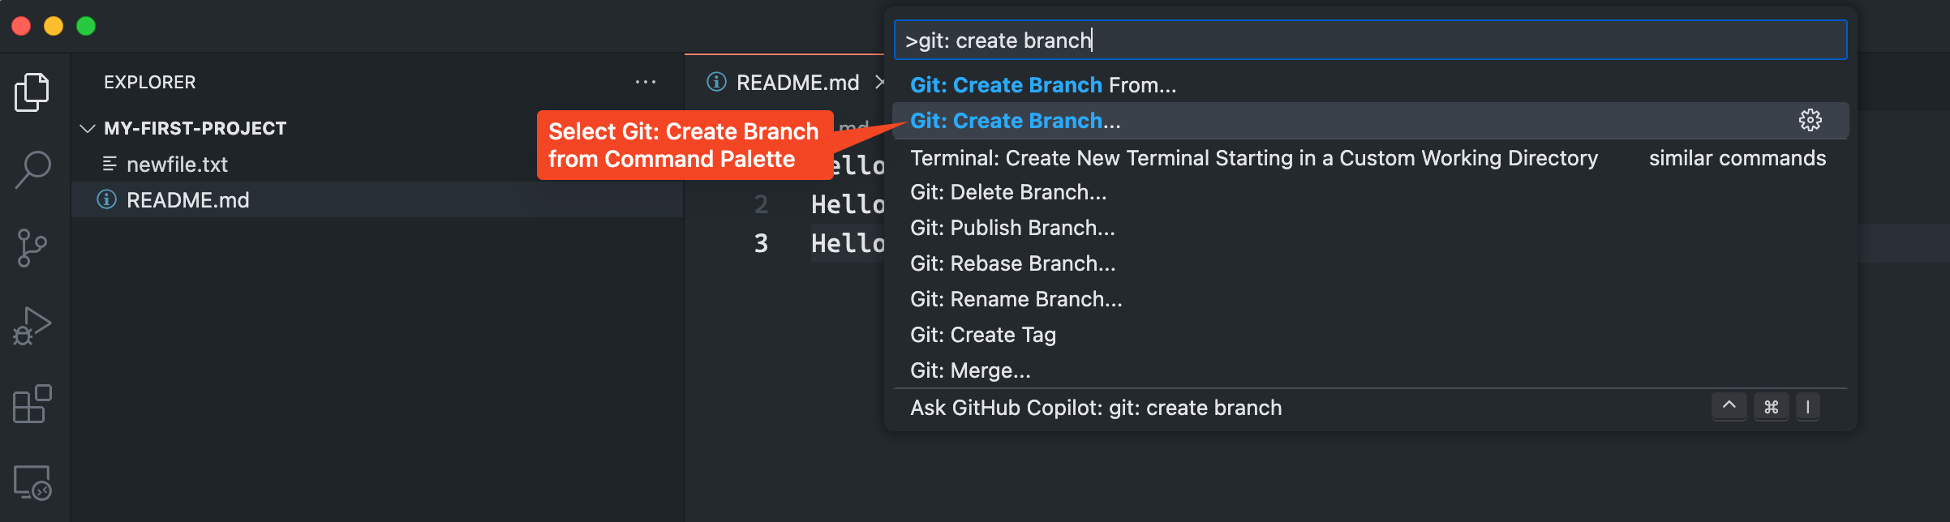Run Terminal: Create New Terminal in Custom Directory
The image size is (1950, 522).
[x=1370, y=158]
